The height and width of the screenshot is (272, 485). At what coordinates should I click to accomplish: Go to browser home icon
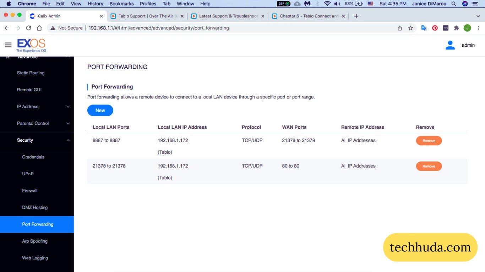[x=39, y=28]
